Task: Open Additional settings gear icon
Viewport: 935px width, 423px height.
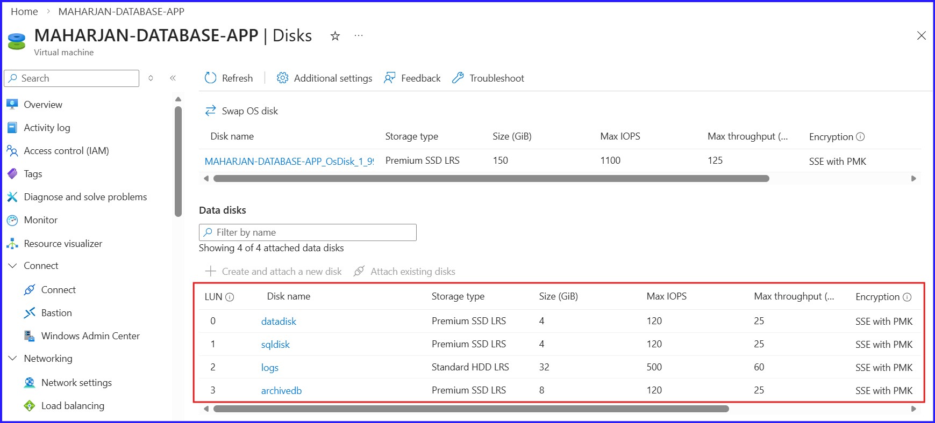Action: [x=282, y=78]
